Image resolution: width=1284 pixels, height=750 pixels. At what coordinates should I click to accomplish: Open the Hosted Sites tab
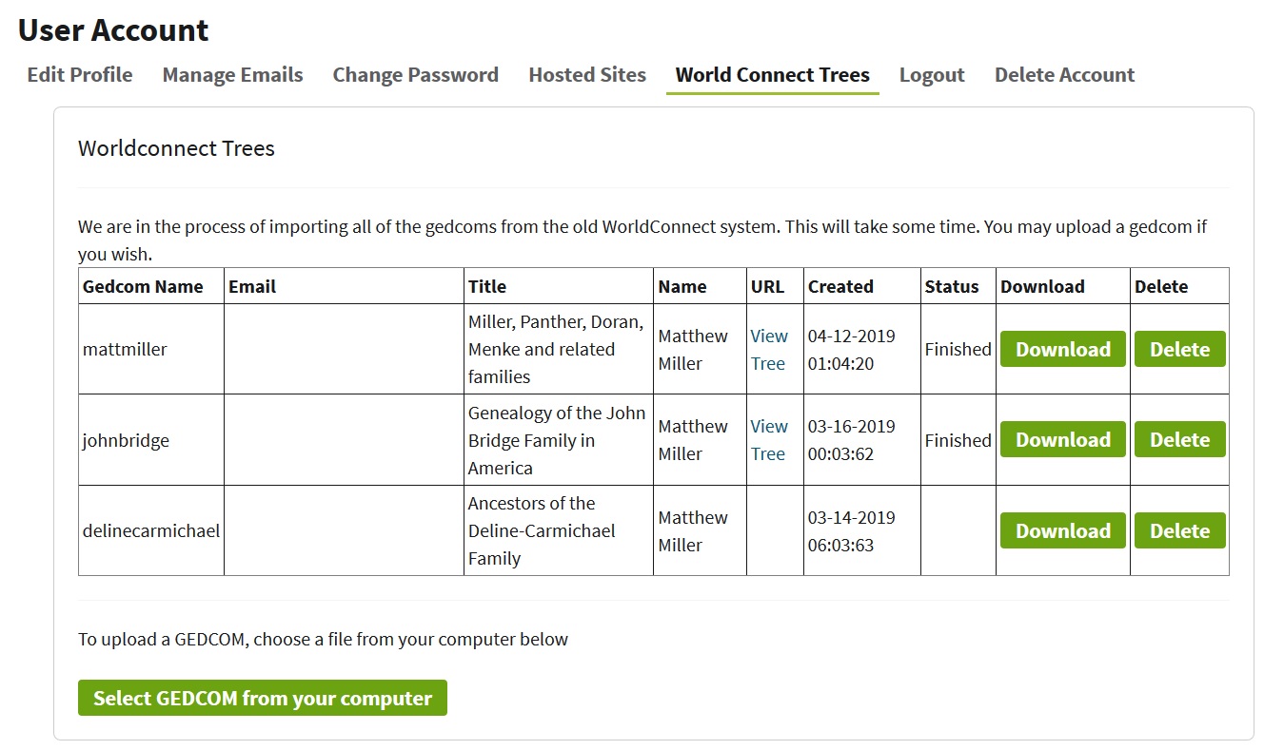point(587,74)
